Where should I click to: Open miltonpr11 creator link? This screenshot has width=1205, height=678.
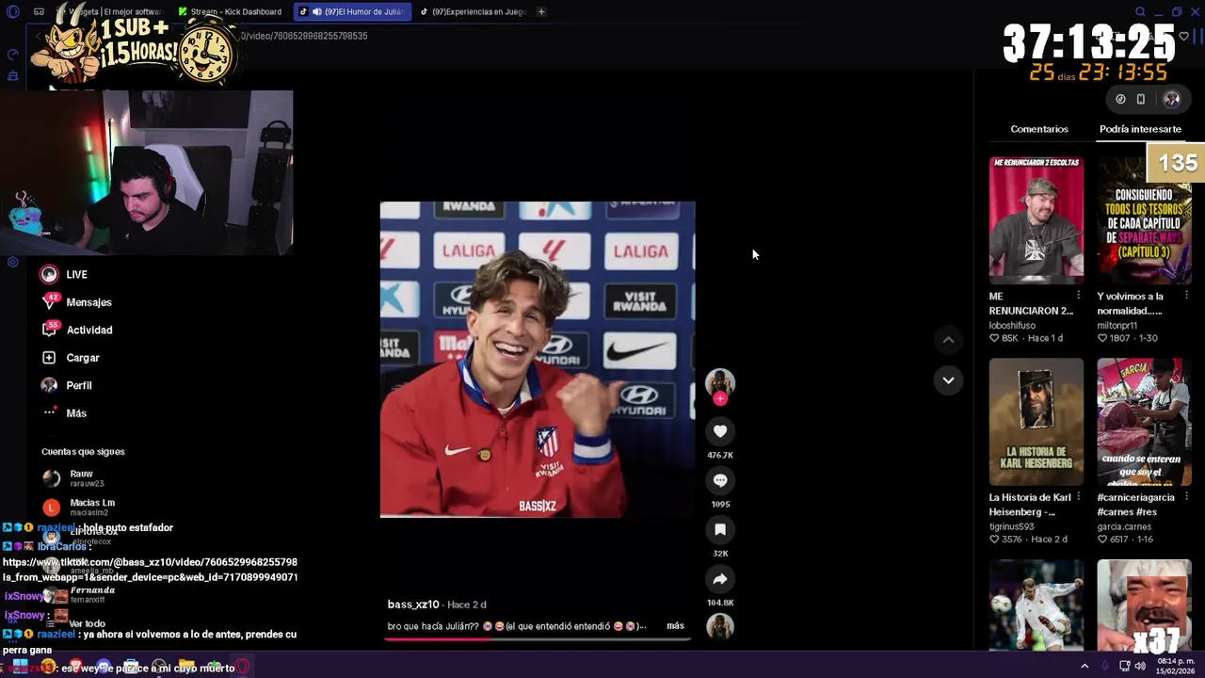coord(1117,326)
